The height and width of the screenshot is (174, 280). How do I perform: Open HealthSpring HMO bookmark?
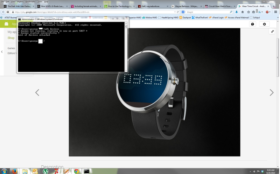pyautogui.click(x=168, y=18)
